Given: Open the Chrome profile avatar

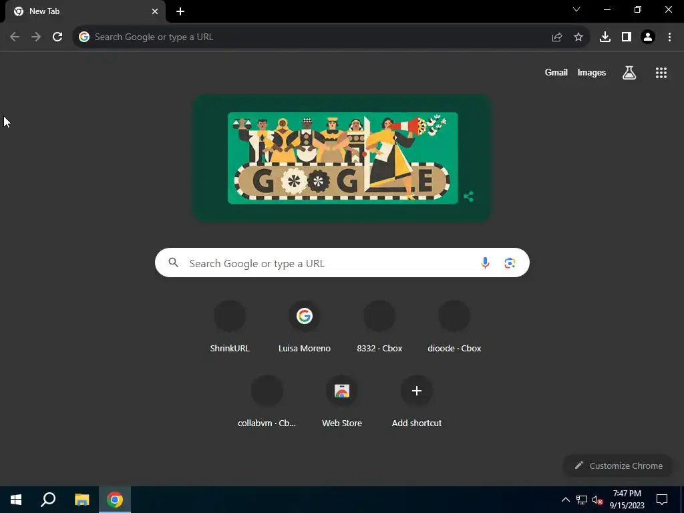Looking at the screenshot, I should [648, 37].
